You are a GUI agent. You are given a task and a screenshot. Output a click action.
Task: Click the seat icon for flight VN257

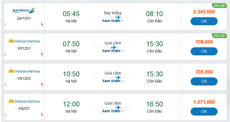pos(42,114)
